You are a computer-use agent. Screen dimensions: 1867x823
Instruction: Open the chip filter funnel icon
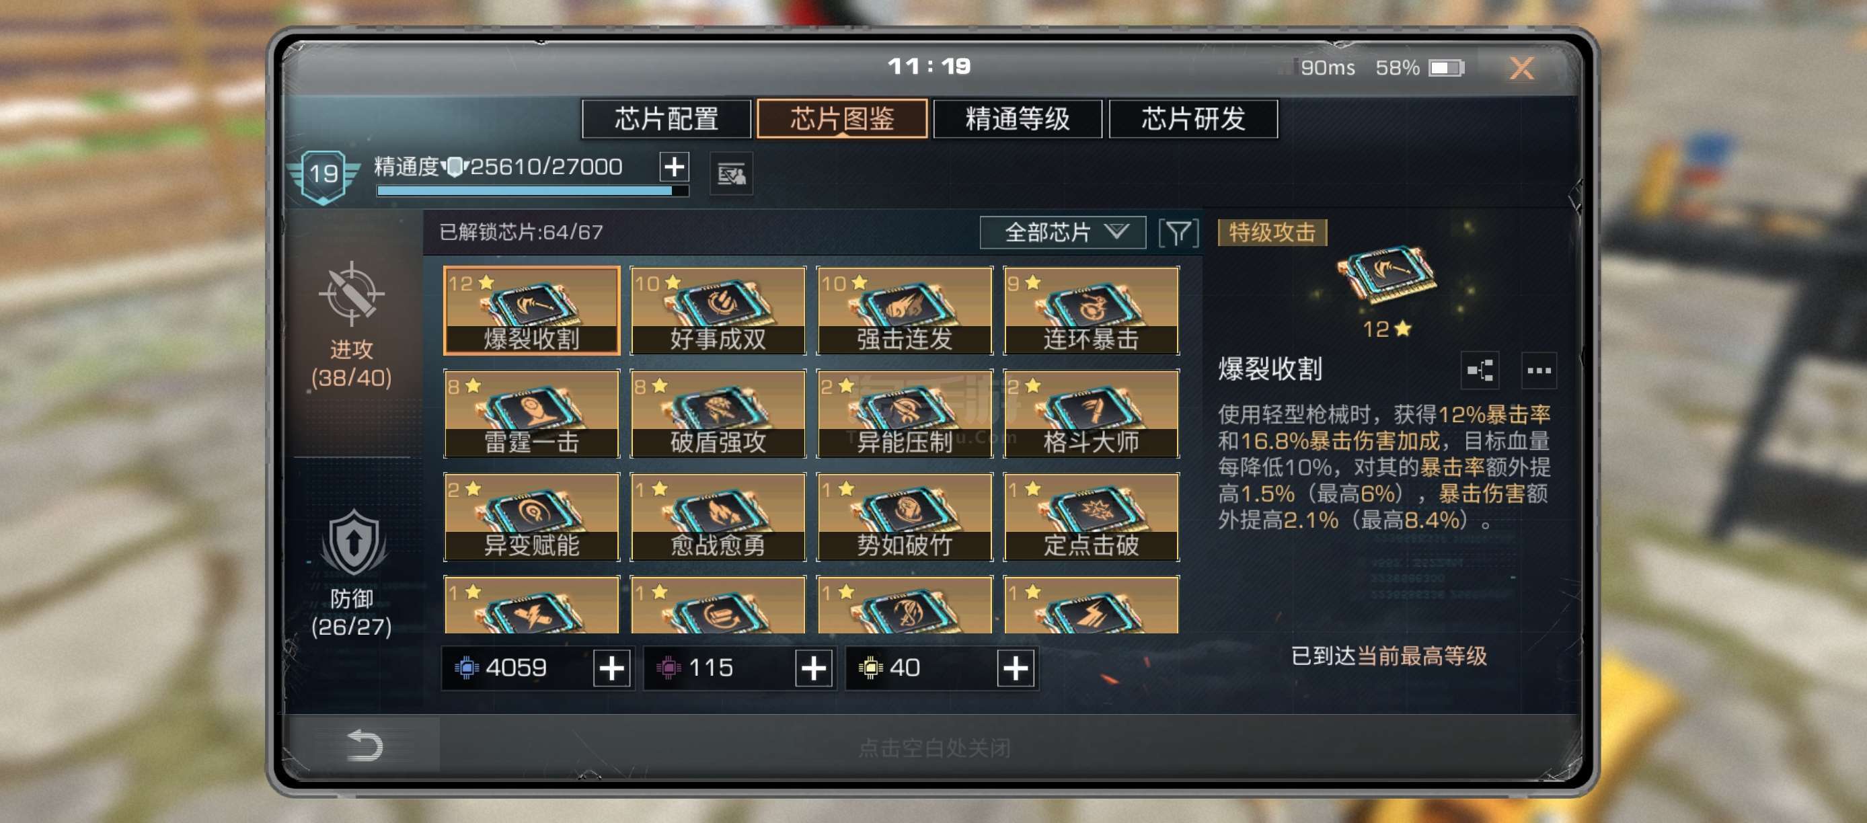coord(1178,233)
